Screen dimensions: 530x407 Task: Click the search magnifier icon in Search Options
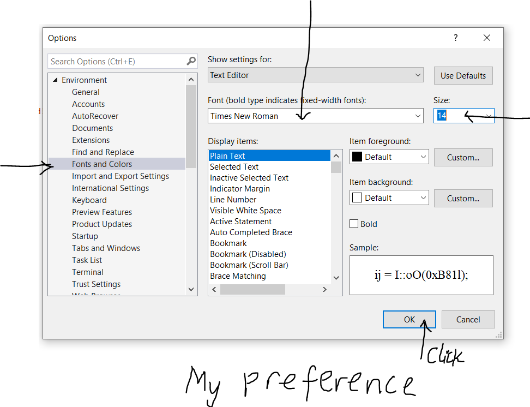[191, 61]
